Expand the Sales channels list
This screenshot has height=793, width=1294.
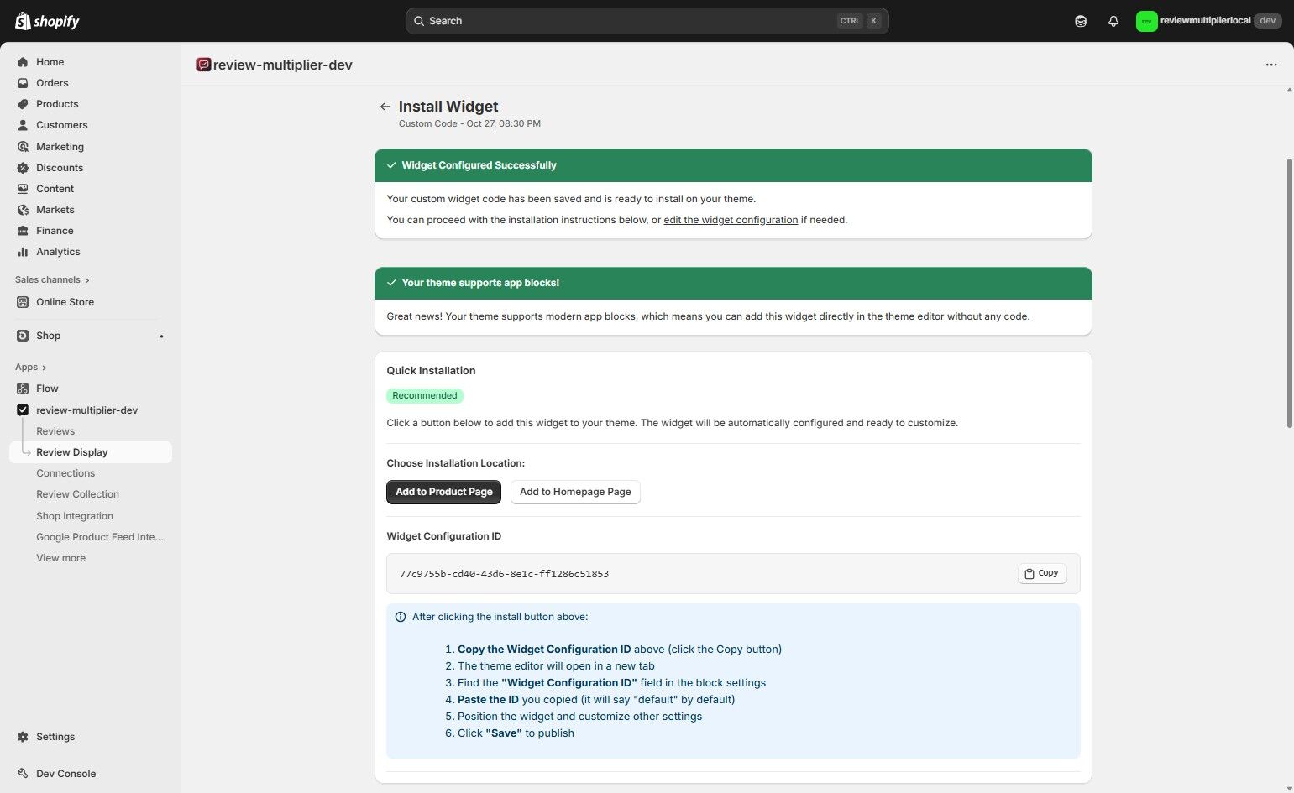coord(51,279)
